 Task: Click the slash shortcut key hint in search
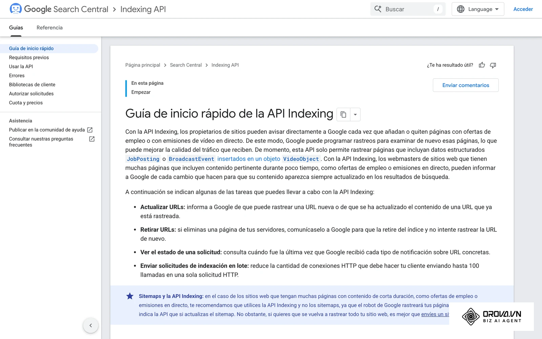tap(438, 9)
